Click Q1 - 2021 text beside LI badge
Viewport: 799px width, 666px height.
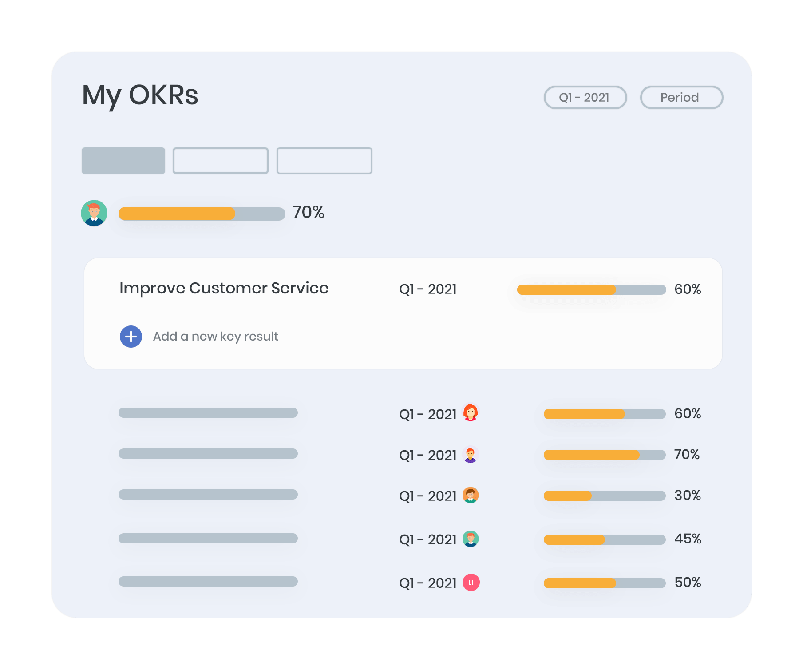pyautogui.click(x=428, y=583)
